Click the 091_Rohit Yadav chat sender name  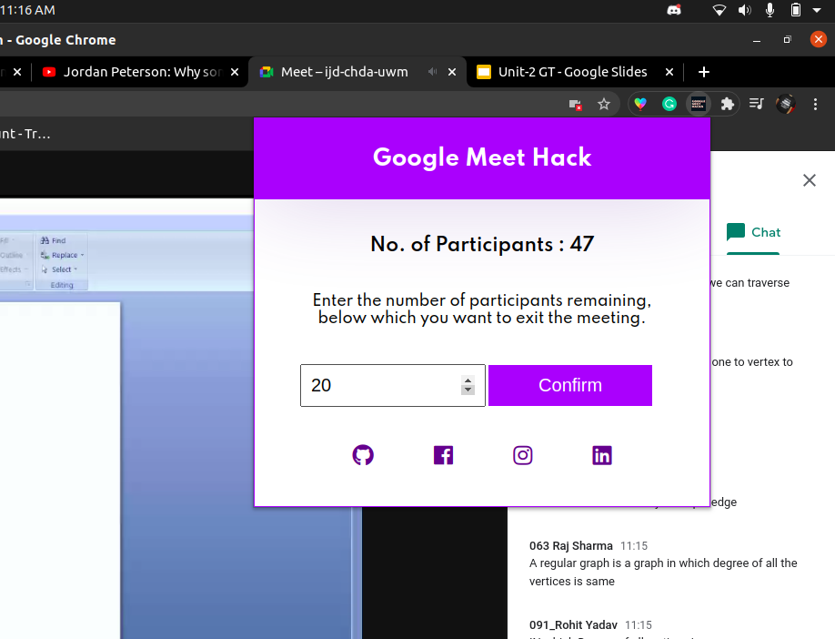pyautogui.click(x=573, y=624)
